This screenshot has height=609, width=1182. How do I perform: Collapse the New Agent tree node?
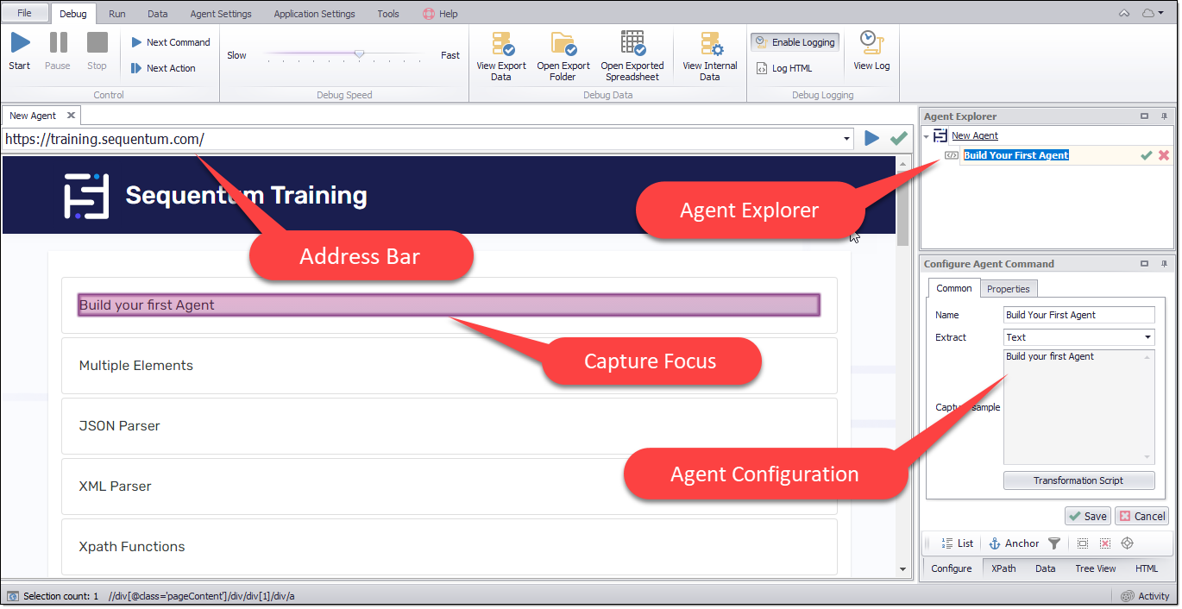pyautogui.click(x=927, y=136)
